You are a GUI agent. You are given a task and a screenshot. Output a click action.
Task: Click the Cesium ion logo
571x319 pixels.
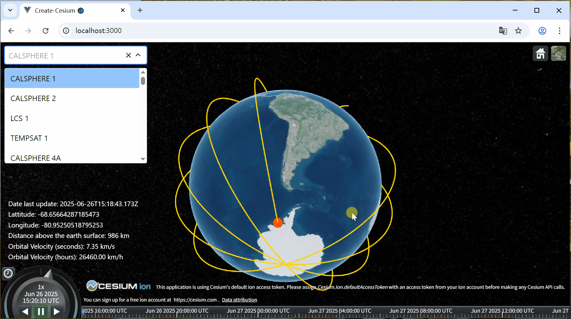tap(118, 286)
